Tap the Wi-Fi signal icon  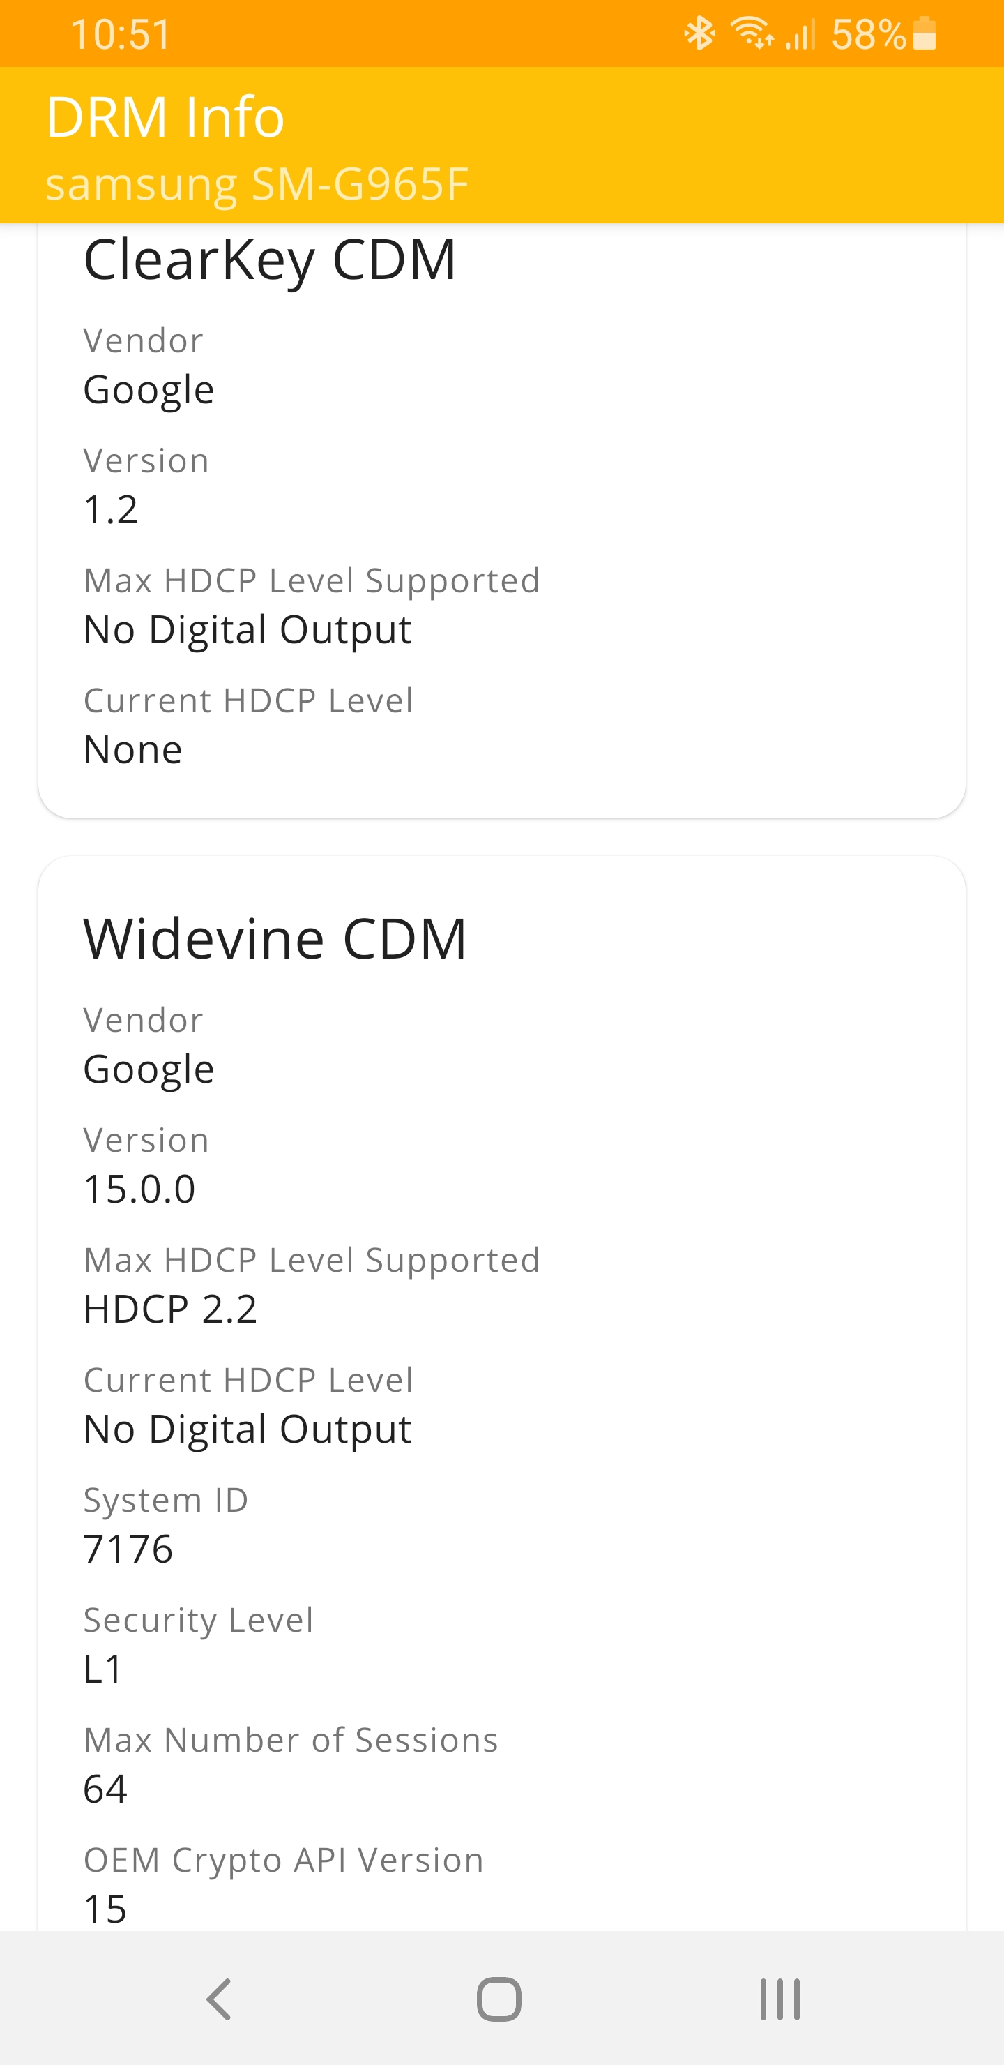pyautogui.click(x=750, y=33)
